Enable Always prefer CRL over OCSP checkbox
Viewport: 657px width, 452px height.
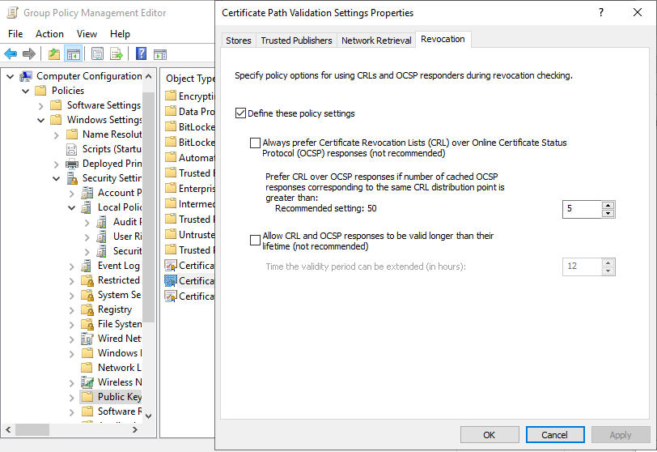click(x=256, y=143)
